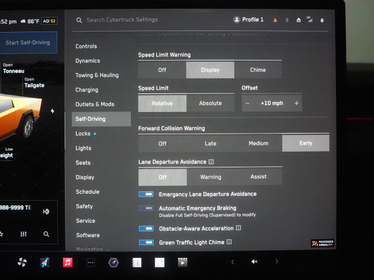Show Lane Departure Avoidance info icon
The width and height of the screenshot is (374, 280).
click(x=211, y=162)
